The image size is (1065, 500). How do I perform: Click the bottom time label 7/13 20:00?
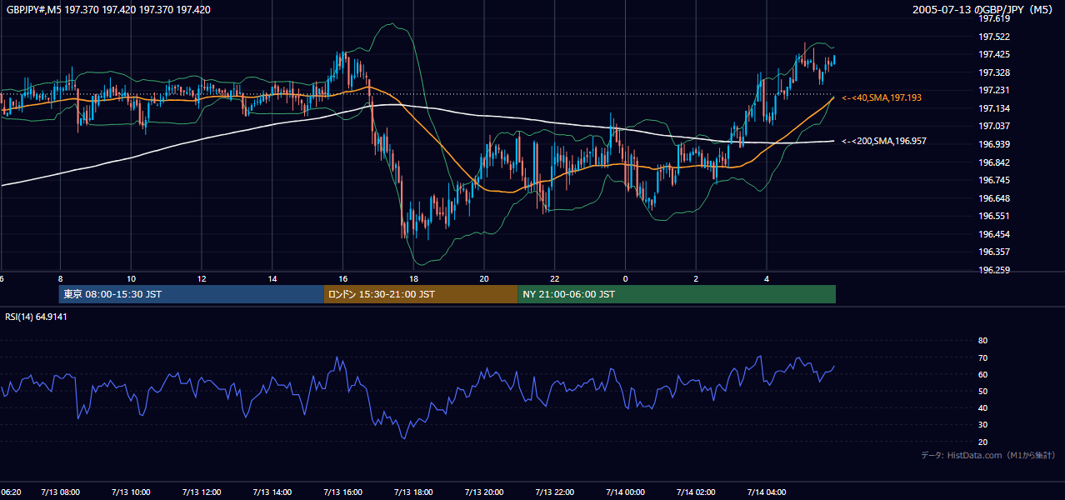(x=484, y=492)
